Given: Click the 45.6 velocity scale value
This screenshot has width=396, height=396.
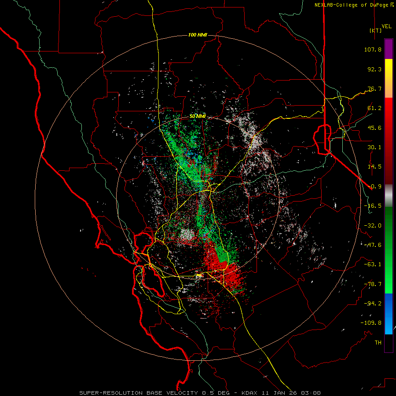Looking at the screenshot, I should pyautogui.click(x=374, y=128).
